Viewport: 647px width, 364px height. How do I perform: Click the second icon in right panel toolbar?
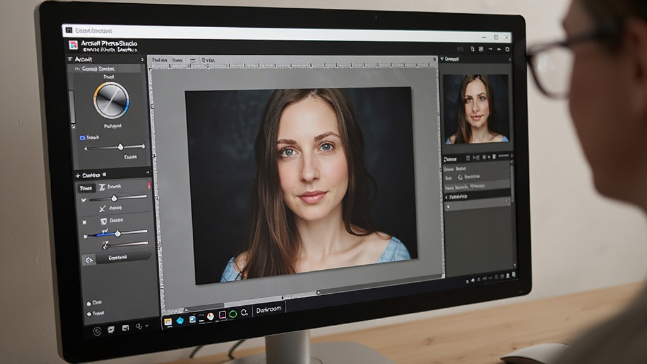coord(476,157)
